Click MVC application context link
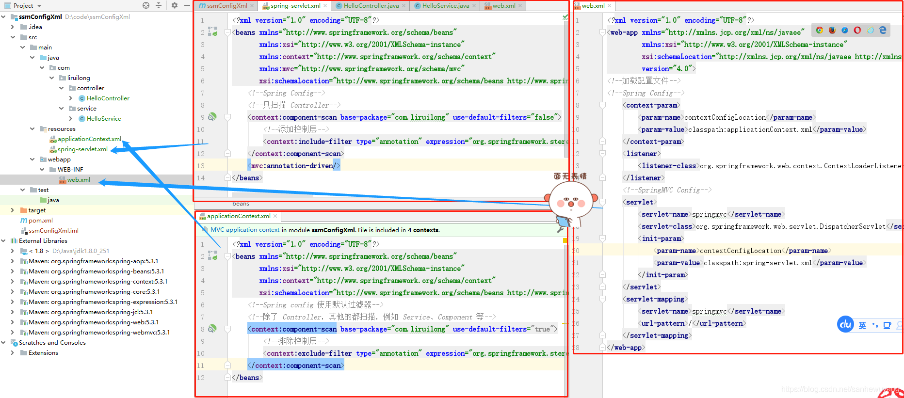 (x=245, y=230)
